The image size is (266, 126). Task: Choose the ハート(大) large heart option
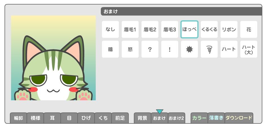pyautogui.click(x=249, y=49)
